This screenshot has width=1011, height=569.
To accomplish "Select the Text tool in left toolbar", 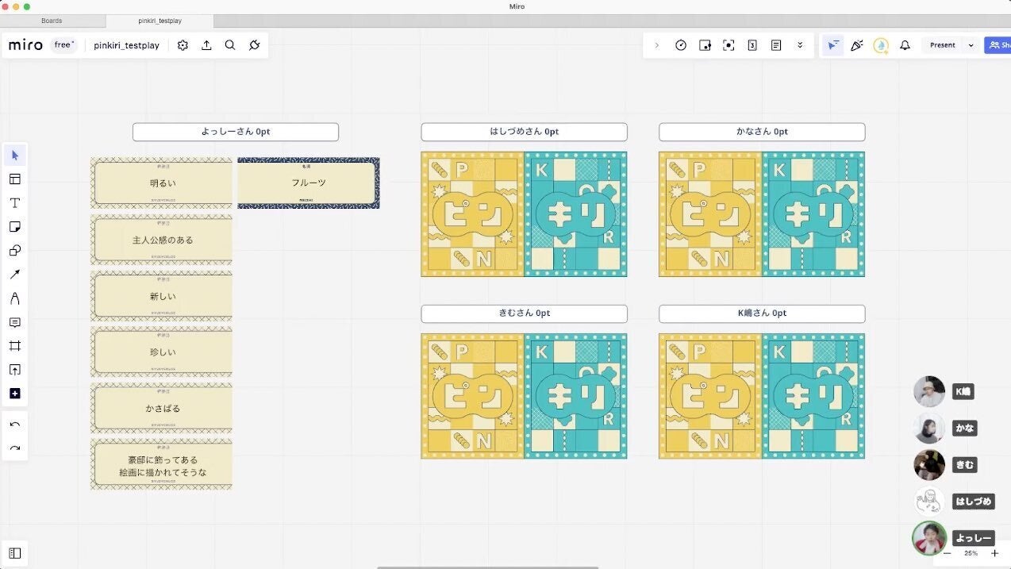I will pos(15,203).
